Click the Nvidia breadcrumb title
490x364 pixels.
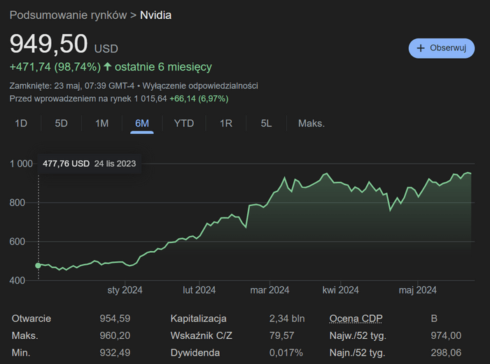[x=155, y=15]
